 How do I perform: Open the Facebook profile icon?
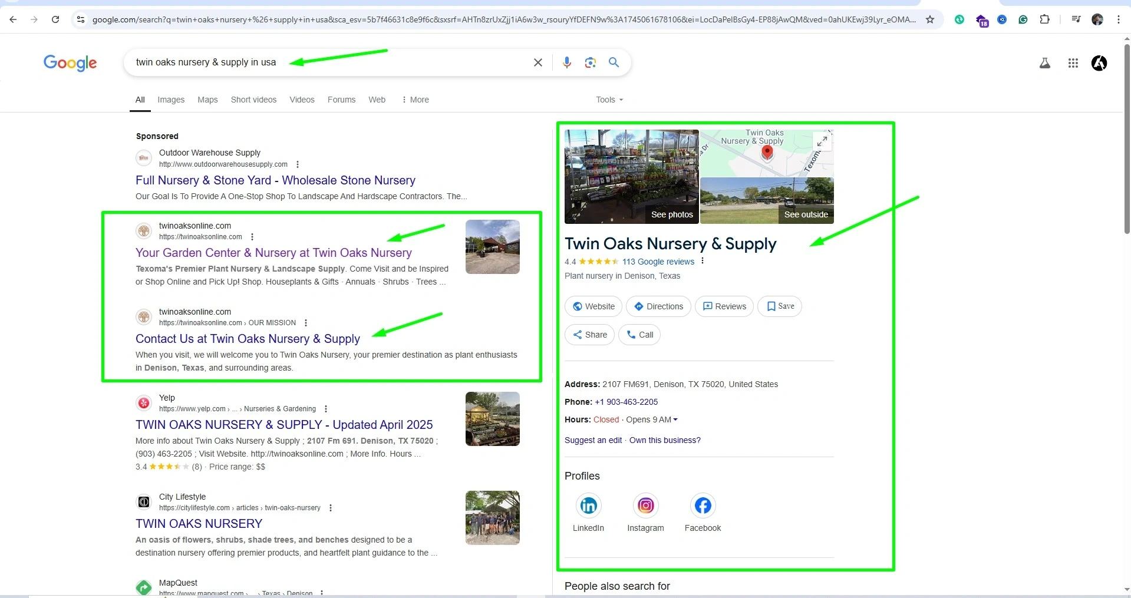click(x=703, y=506)
